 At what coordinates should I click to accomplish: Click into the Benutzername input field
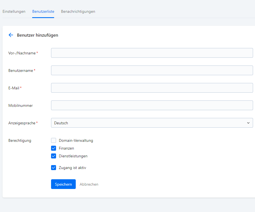pos(152,70)
